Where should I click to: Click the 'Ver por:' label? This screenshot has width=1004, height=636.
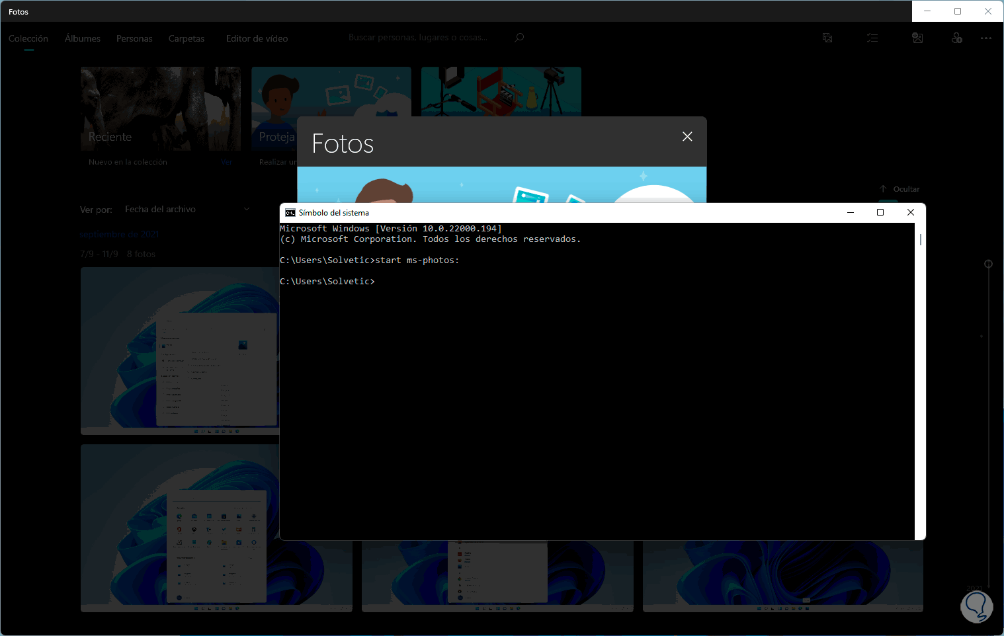point(96,210)
